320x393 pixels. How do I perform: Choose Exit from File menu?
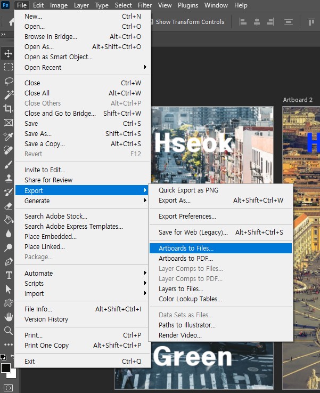point(82,361)
